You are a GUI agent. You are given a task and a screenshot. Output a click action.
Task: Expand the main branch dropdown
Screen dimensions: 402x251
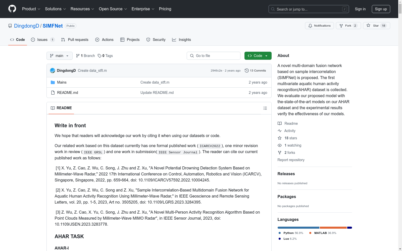59,56
